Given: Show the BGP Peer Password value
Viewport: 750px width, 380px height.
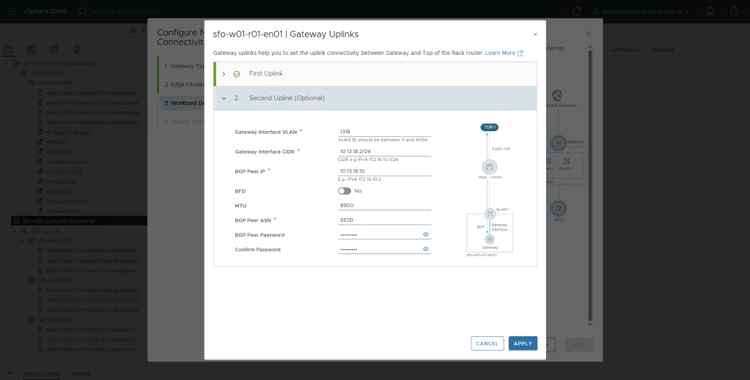Looking at the screenshot, I should (425, 235).
